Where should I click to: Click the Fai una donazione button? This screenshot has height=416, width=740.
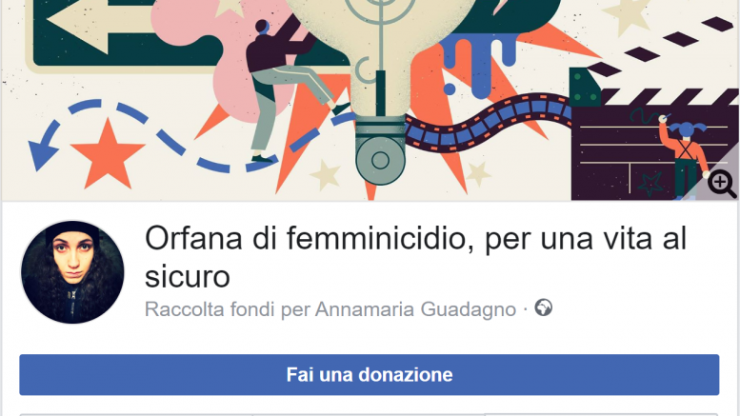[x=370, y=375]
